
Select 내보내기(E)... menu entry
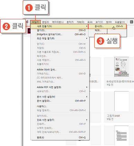pos(60,91)
